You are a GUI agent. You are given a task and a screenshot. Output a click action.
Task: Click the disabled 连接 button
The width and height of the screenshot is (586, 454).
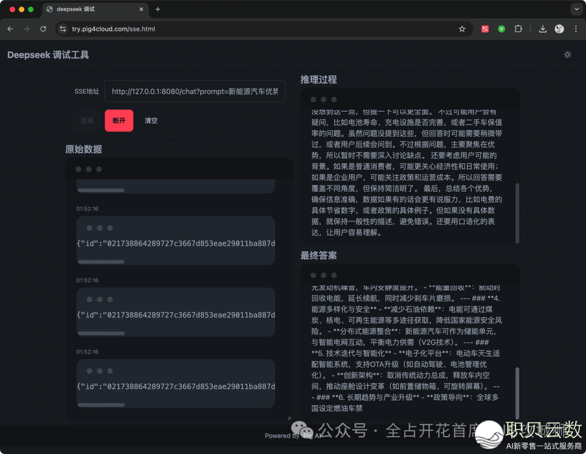87,121
